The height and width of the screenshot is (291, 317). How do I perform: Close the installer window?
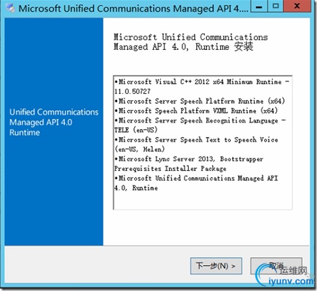pyautogui.click(x=297, y=6)
